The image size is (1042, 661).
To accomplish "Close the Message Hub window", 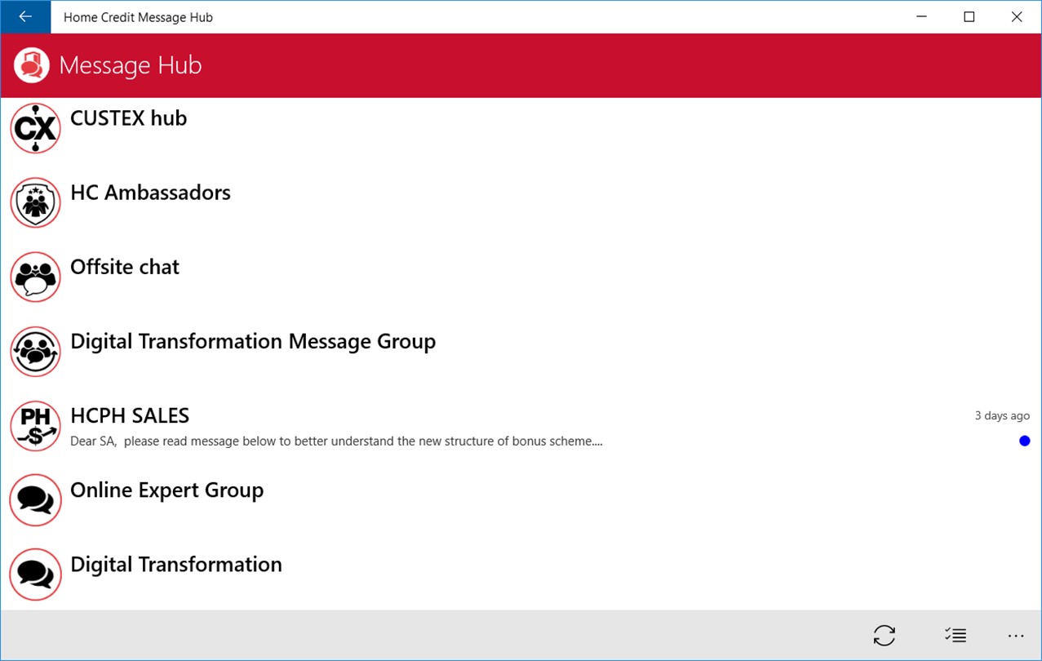I will point(1017,16).
